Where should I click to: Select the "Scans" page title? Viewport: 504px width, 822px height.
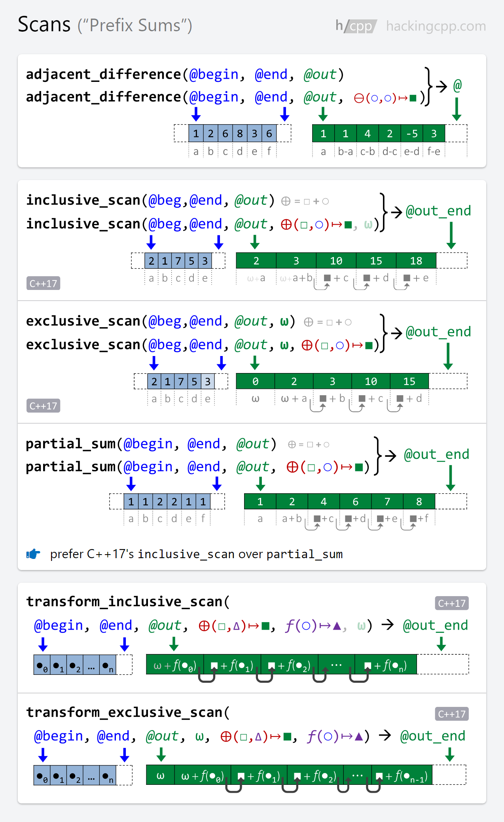coord(44,25)
